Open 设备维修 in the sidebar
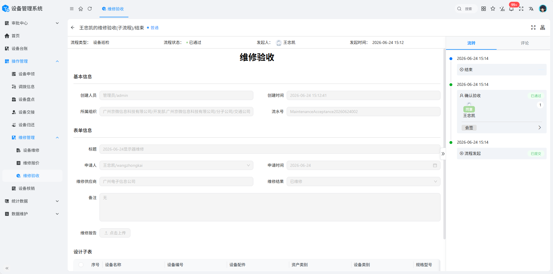 [32, 150]
